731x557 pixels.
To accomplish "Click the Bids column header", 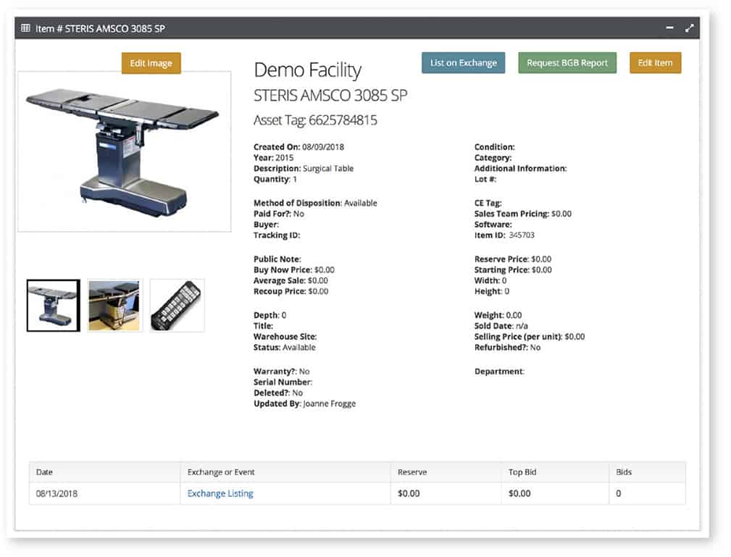I will click(x=647, y=472).
